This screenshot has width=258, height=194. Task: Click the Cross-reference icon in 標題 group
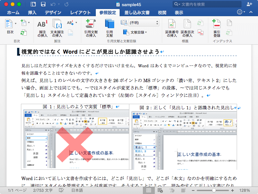[x=200, y=32]
